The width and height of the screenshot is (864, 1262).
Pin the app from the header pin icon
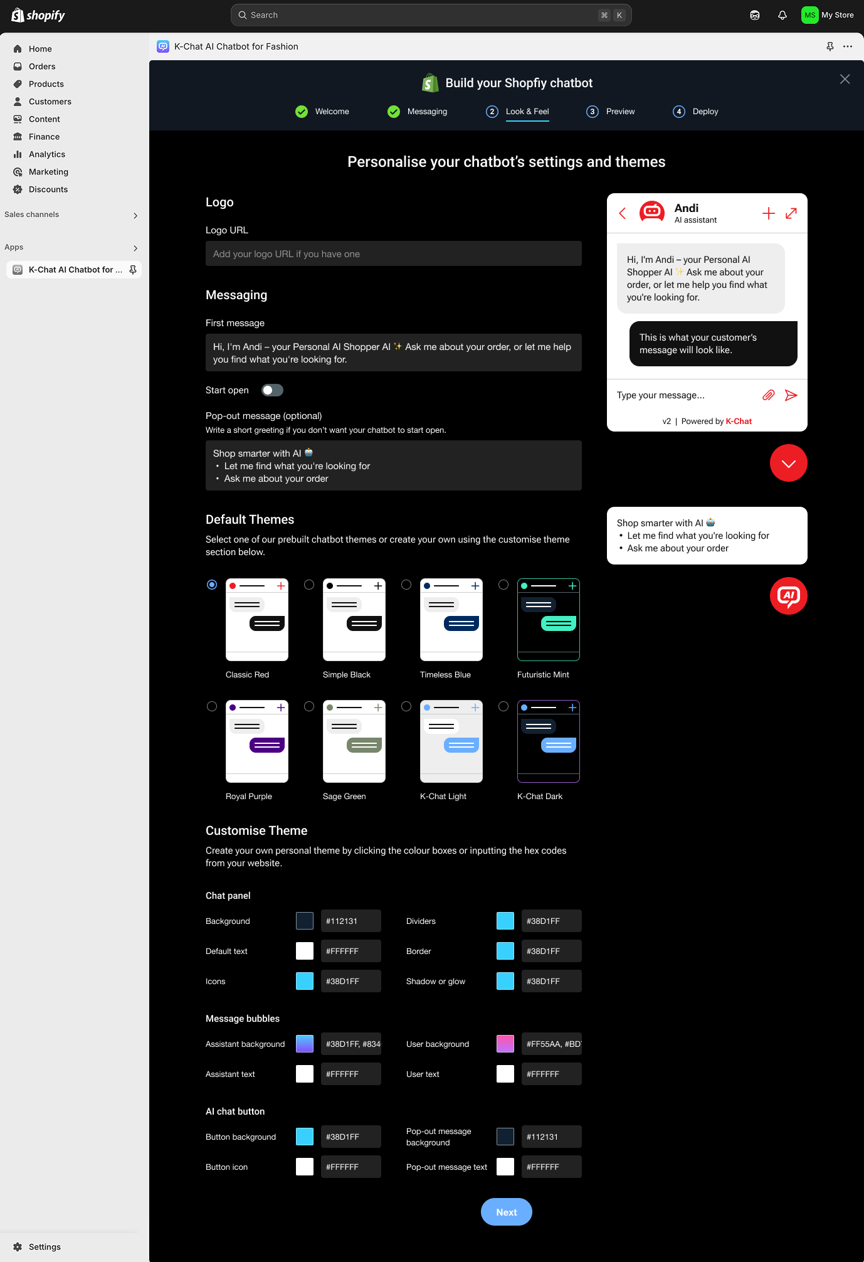point(830,46)
